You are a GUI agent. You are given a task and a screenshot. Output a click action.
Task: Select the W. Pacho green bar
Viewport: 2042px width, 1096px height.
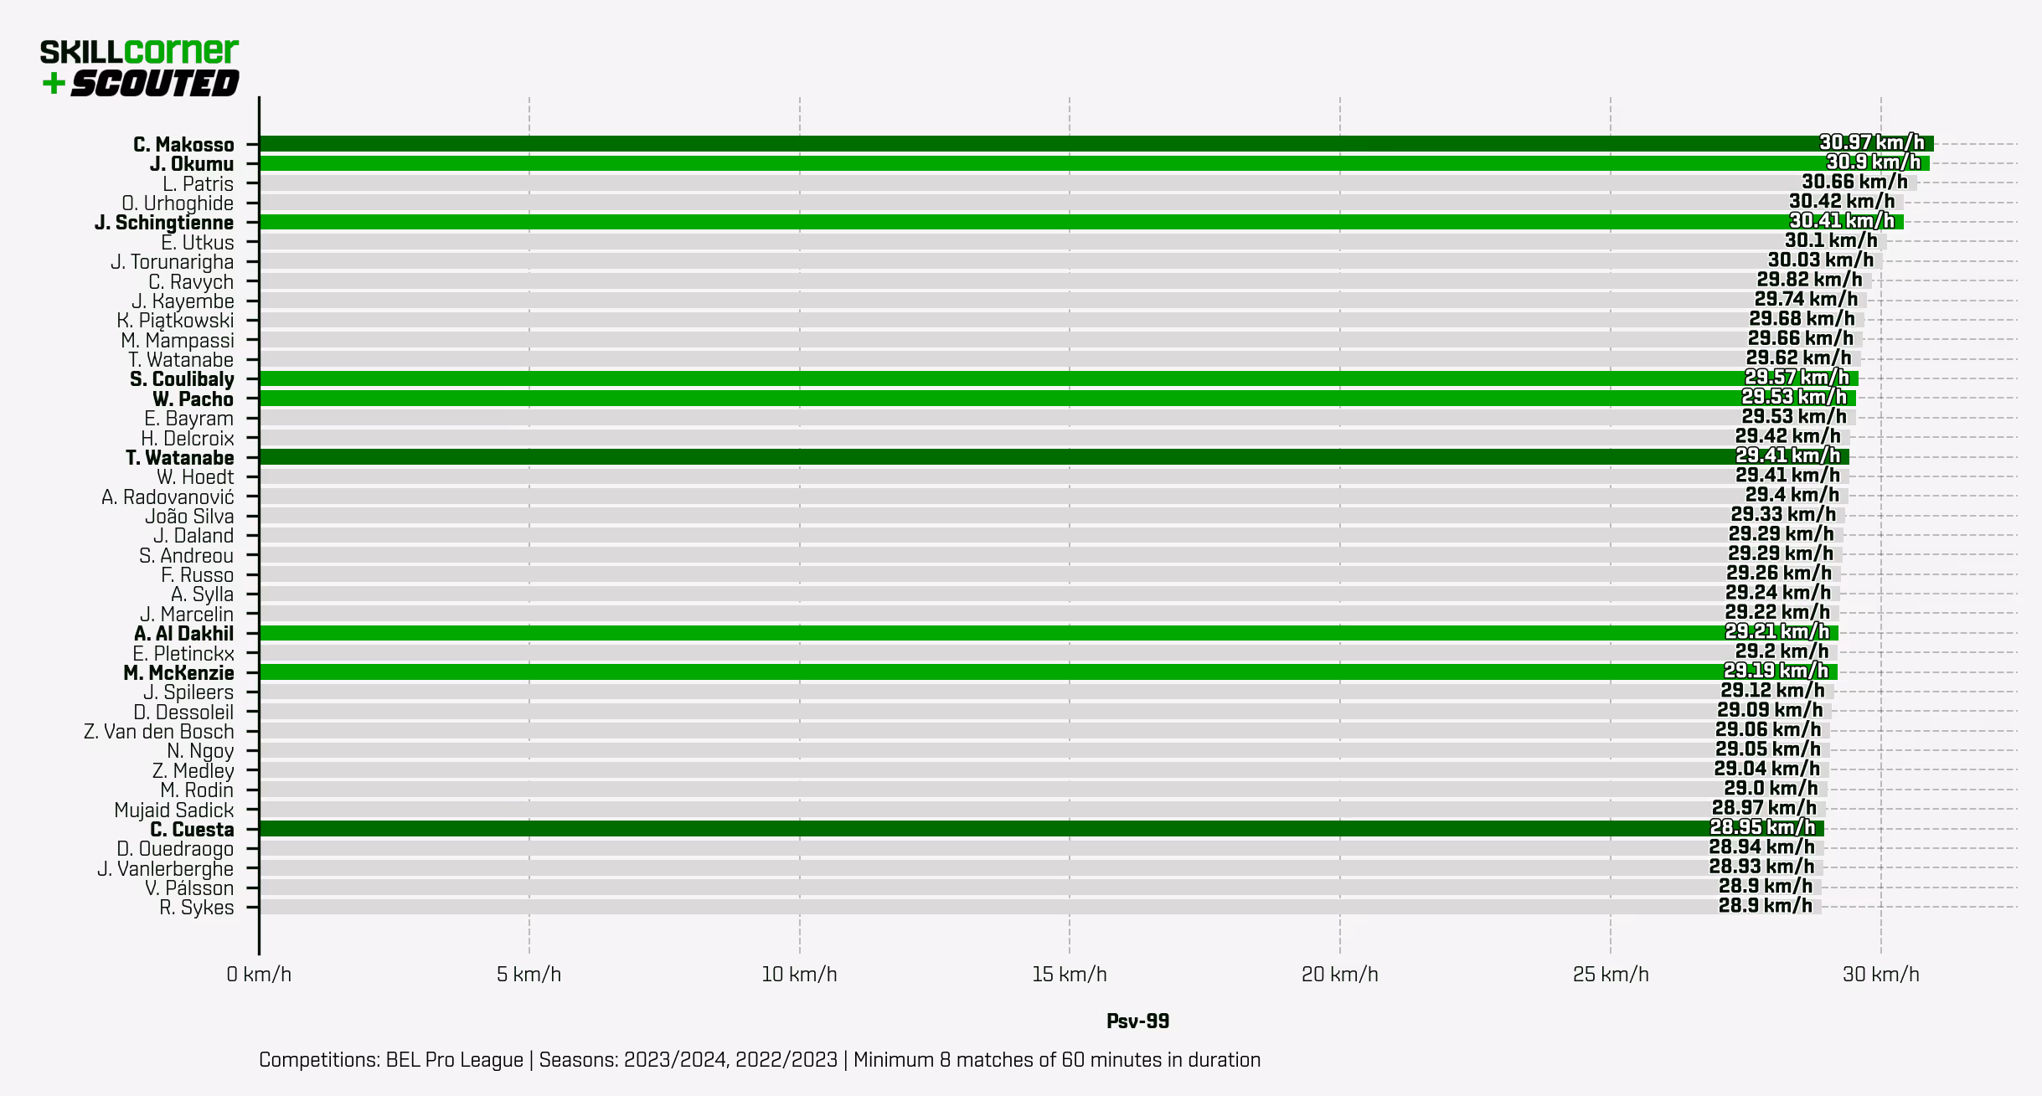coord(1005,399)
